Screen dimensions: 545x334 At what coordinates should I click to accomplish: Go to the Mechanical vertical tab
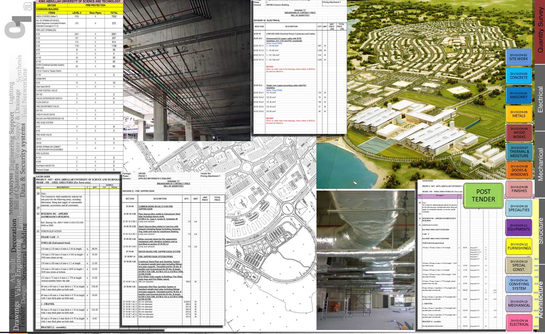click(540, 164)
